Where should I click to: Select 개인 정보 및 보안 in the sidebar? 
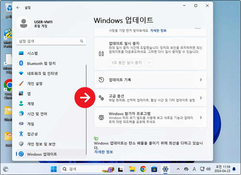click(x=51, y=144)
